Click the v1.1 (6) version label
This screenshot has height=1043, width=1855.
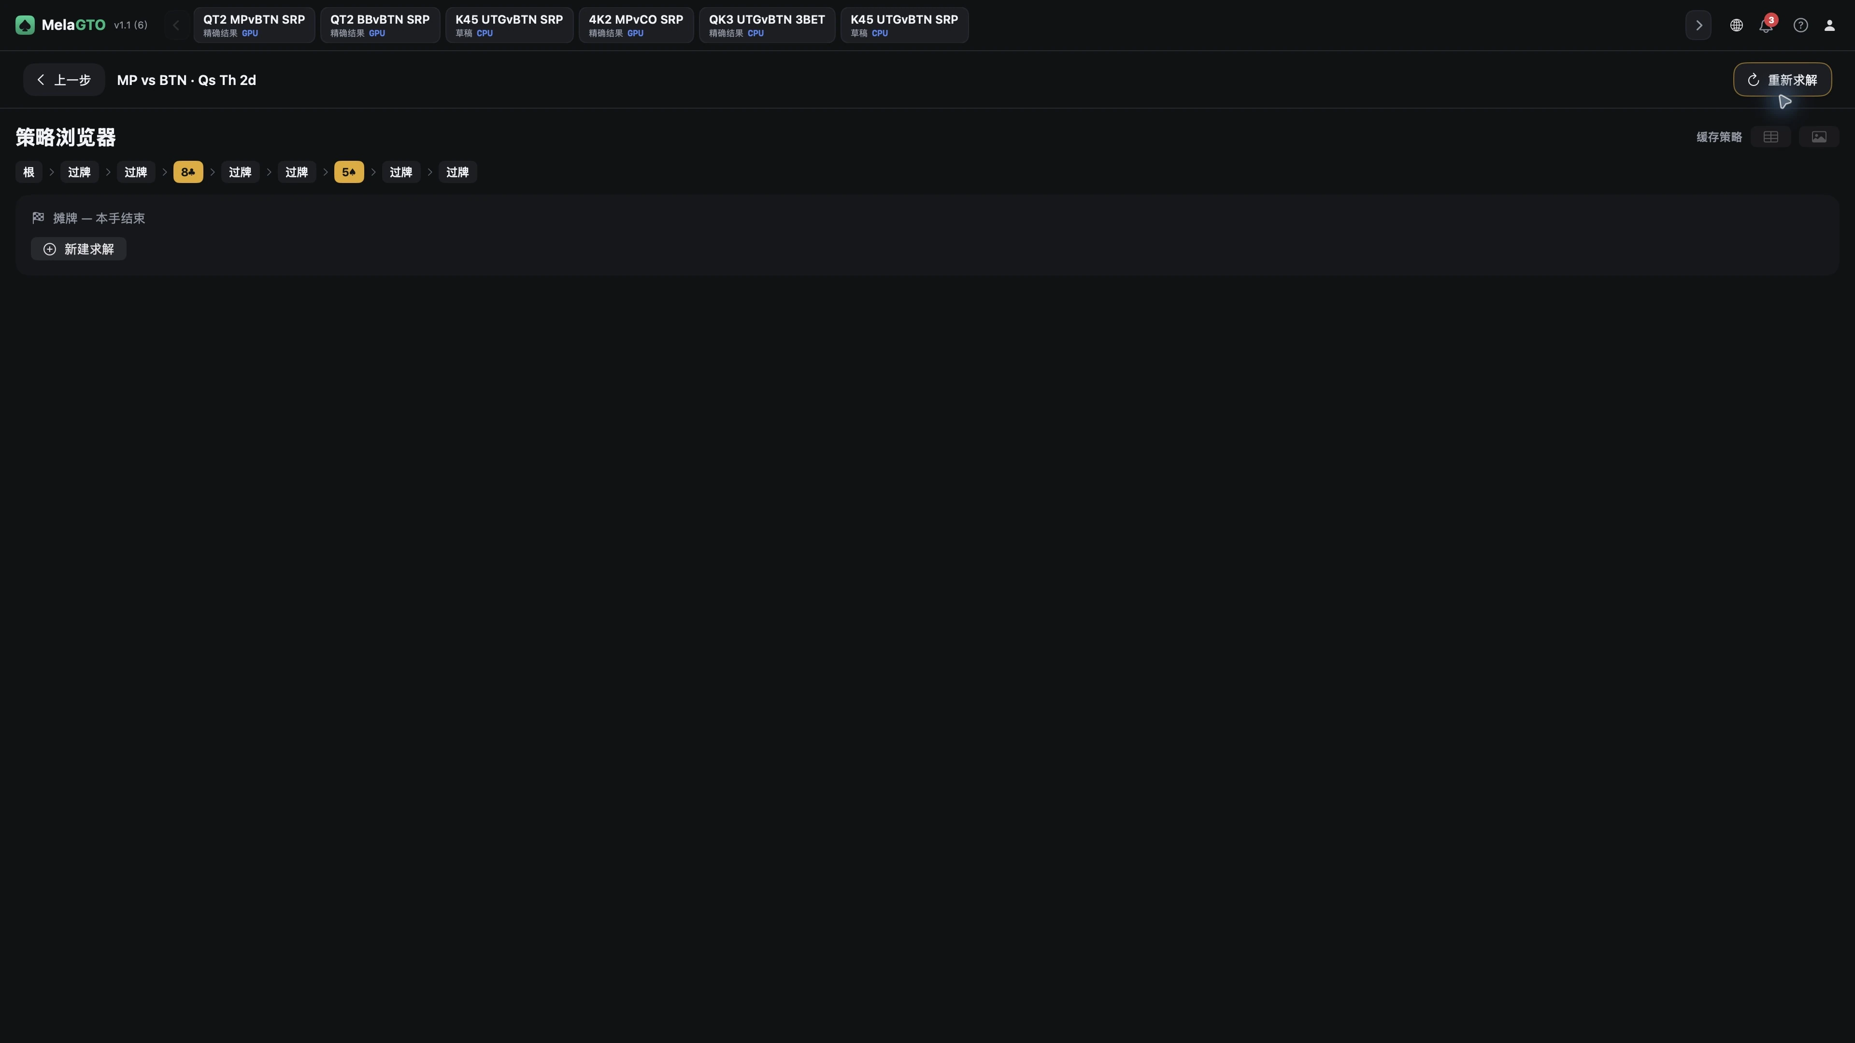tap(130, 25)
